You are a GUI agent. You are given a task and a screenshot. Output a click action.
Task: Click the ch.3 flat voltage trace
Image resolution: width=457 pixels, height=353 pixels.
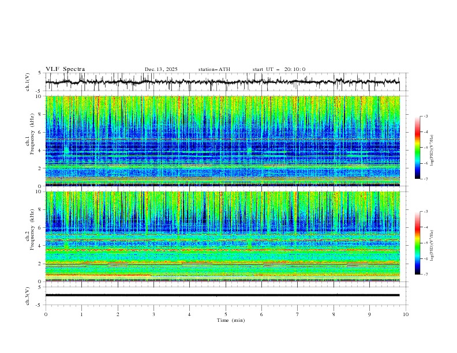[x=222, y=295]
